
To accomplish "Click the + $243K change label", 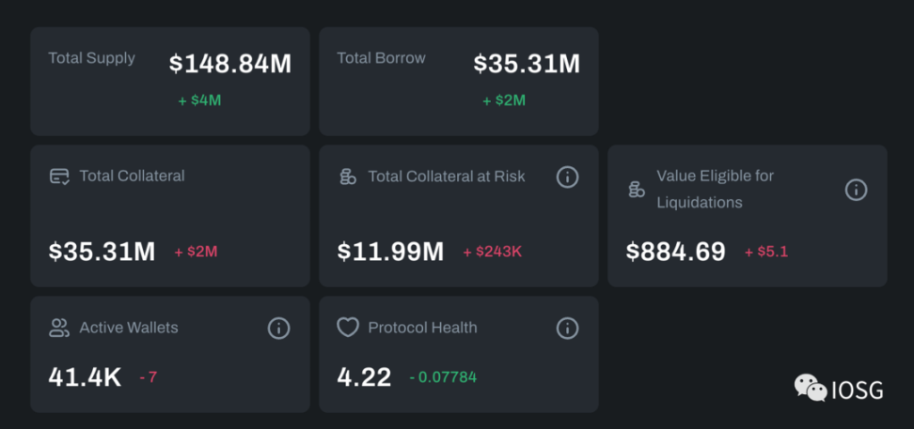I will [x=493, y=252].
